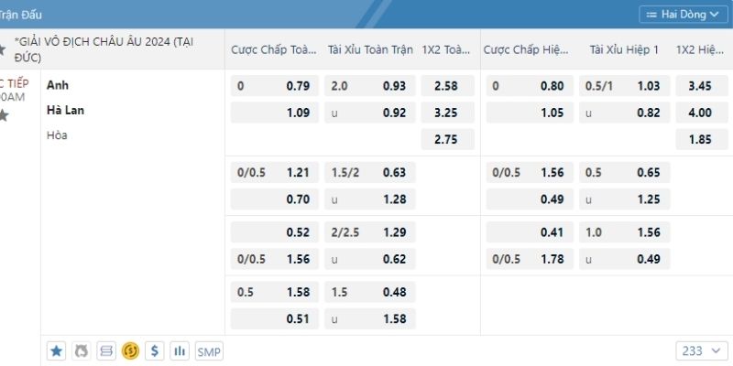
Task: Click the dollar sign icon
Action: pos(155,350)
